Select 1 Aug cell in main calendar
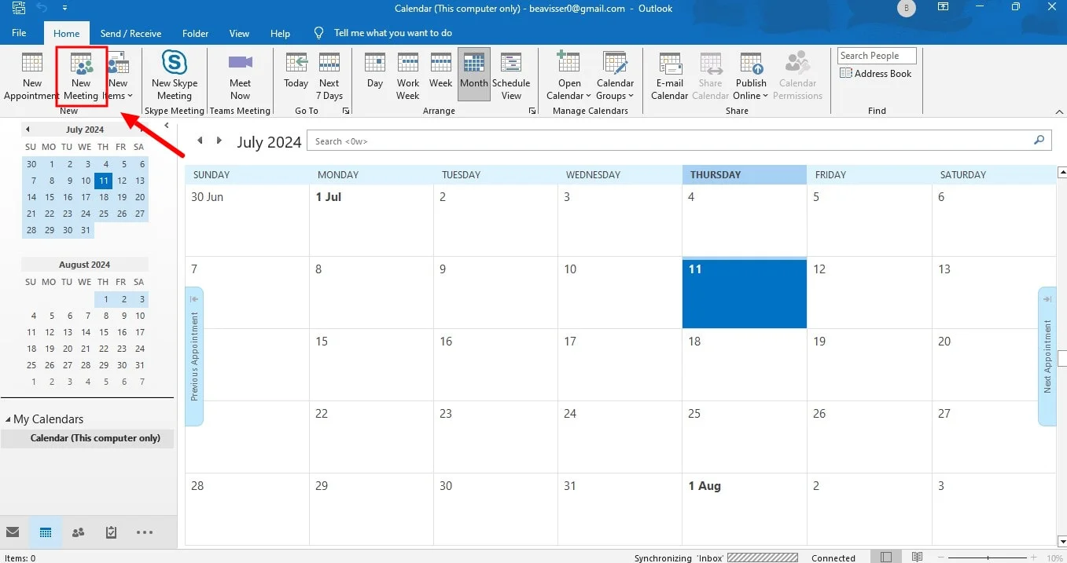Image resolution: width=1067 pixels, height=563 pixels. pos(745,510)
